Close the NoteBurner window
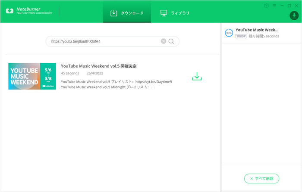The height and width of the screenshot is (192, 302). coord(297,6)
